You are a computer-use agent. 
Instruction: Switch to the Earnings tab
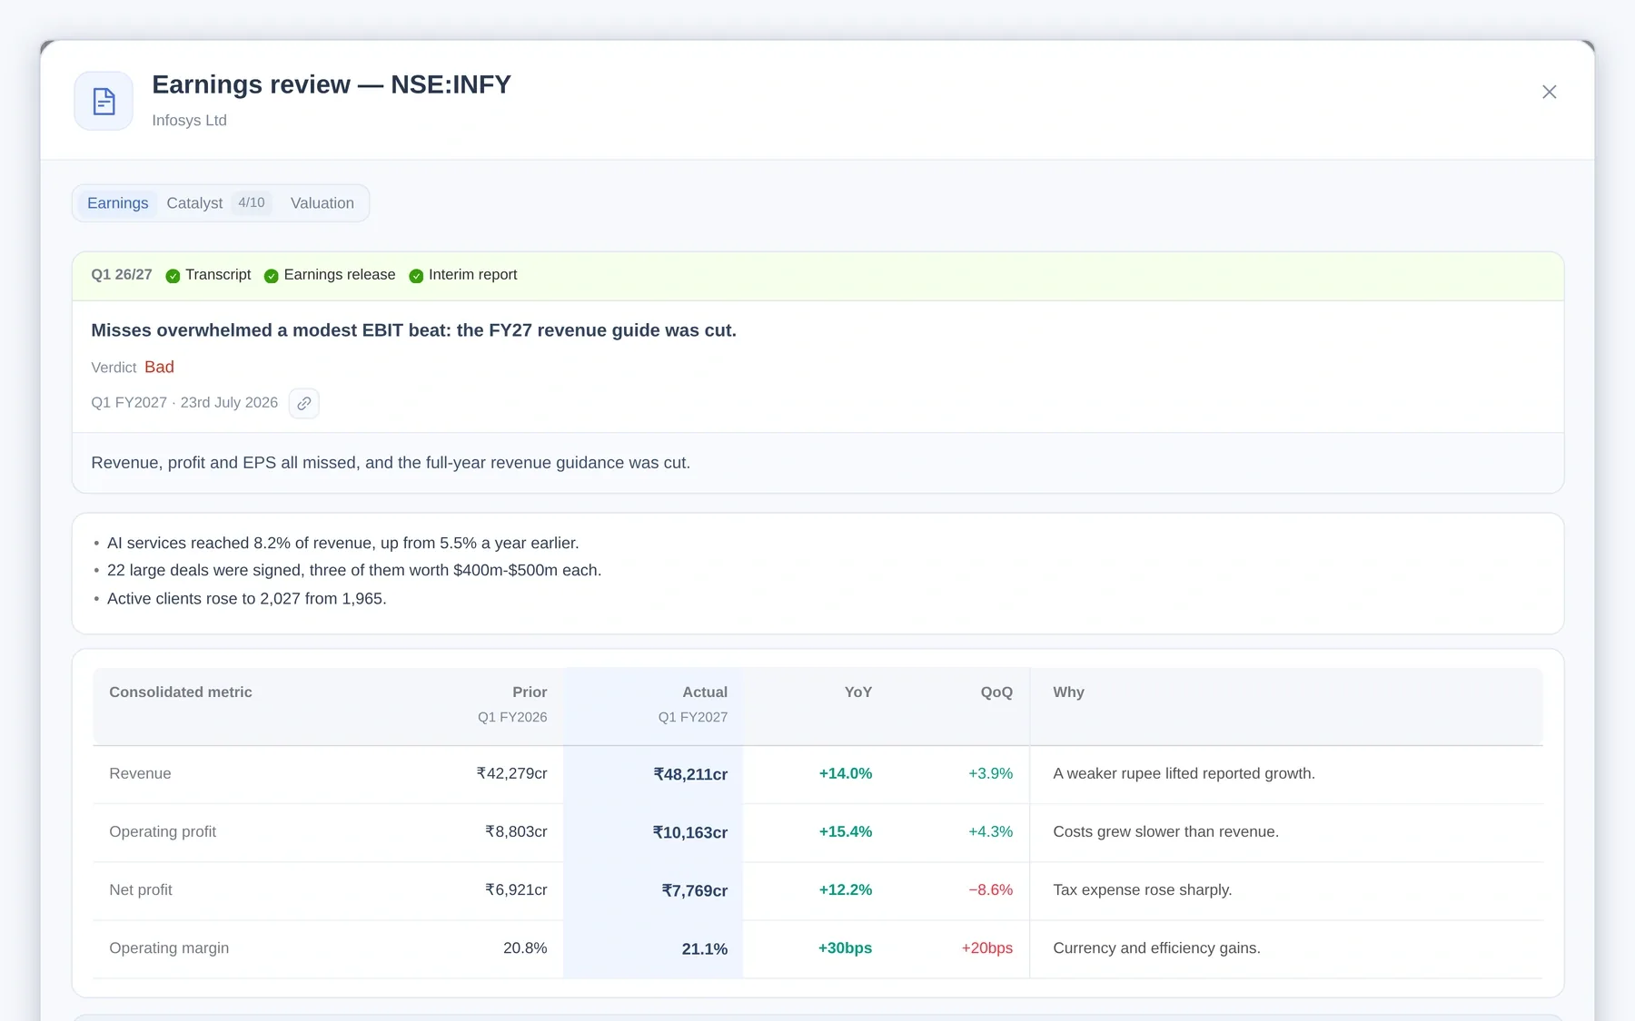point(117,203)
